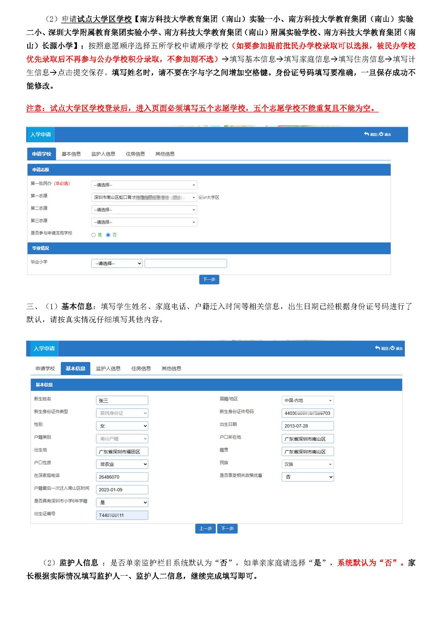442x626 pixels.
Task: Switch to 其他信息 tab in the 申请志愿 screenshot
Action: click(165, 154)
